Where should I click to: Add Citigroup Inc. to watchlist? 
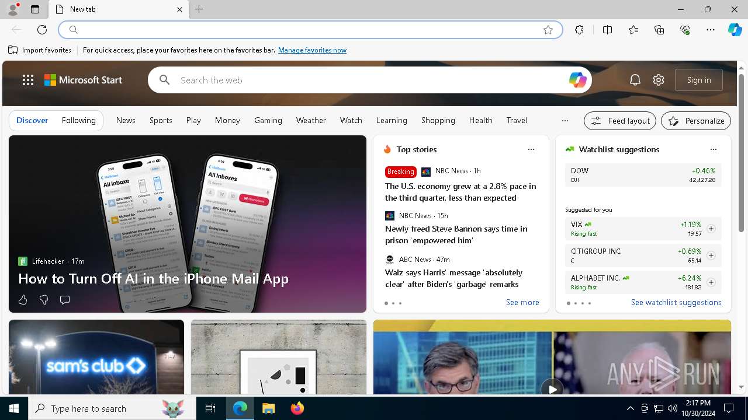point(711,256)
